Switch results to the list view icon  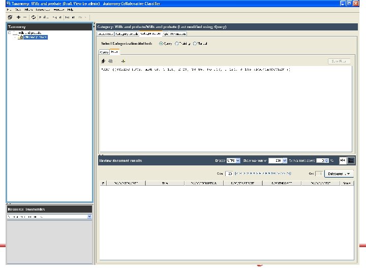coord(351,160)
